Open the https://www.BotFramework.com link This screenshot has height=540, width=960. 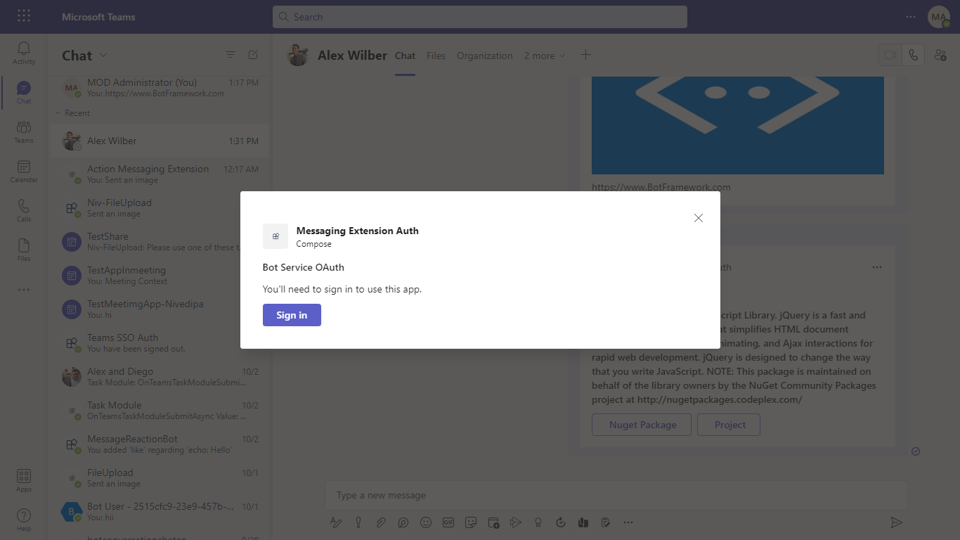(661, 187)
